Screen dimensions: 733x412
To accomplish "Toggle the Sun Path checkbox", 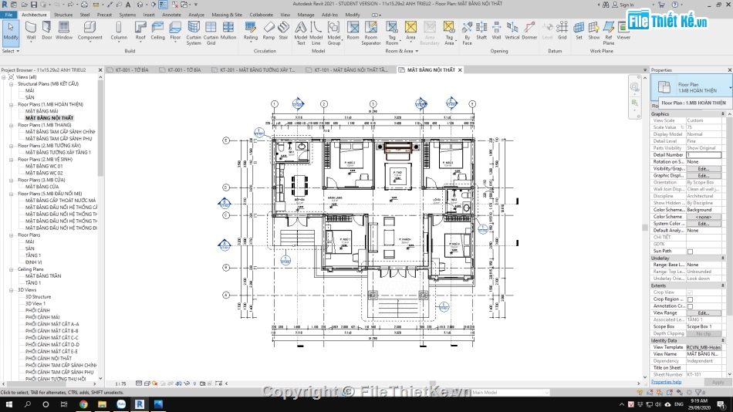I will tap(690, 251).
